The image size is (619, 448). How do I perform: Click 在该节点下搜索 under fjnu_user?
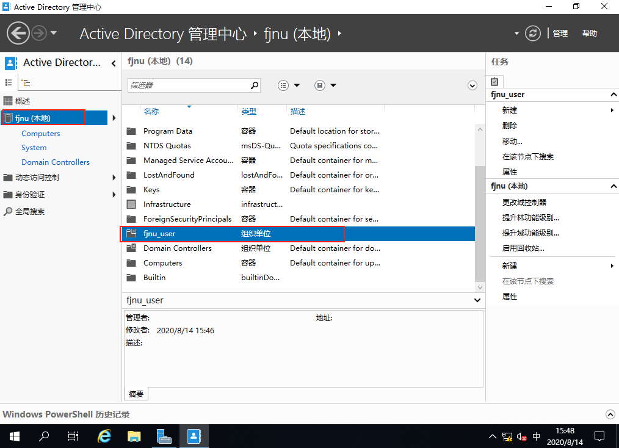[528, 156]
